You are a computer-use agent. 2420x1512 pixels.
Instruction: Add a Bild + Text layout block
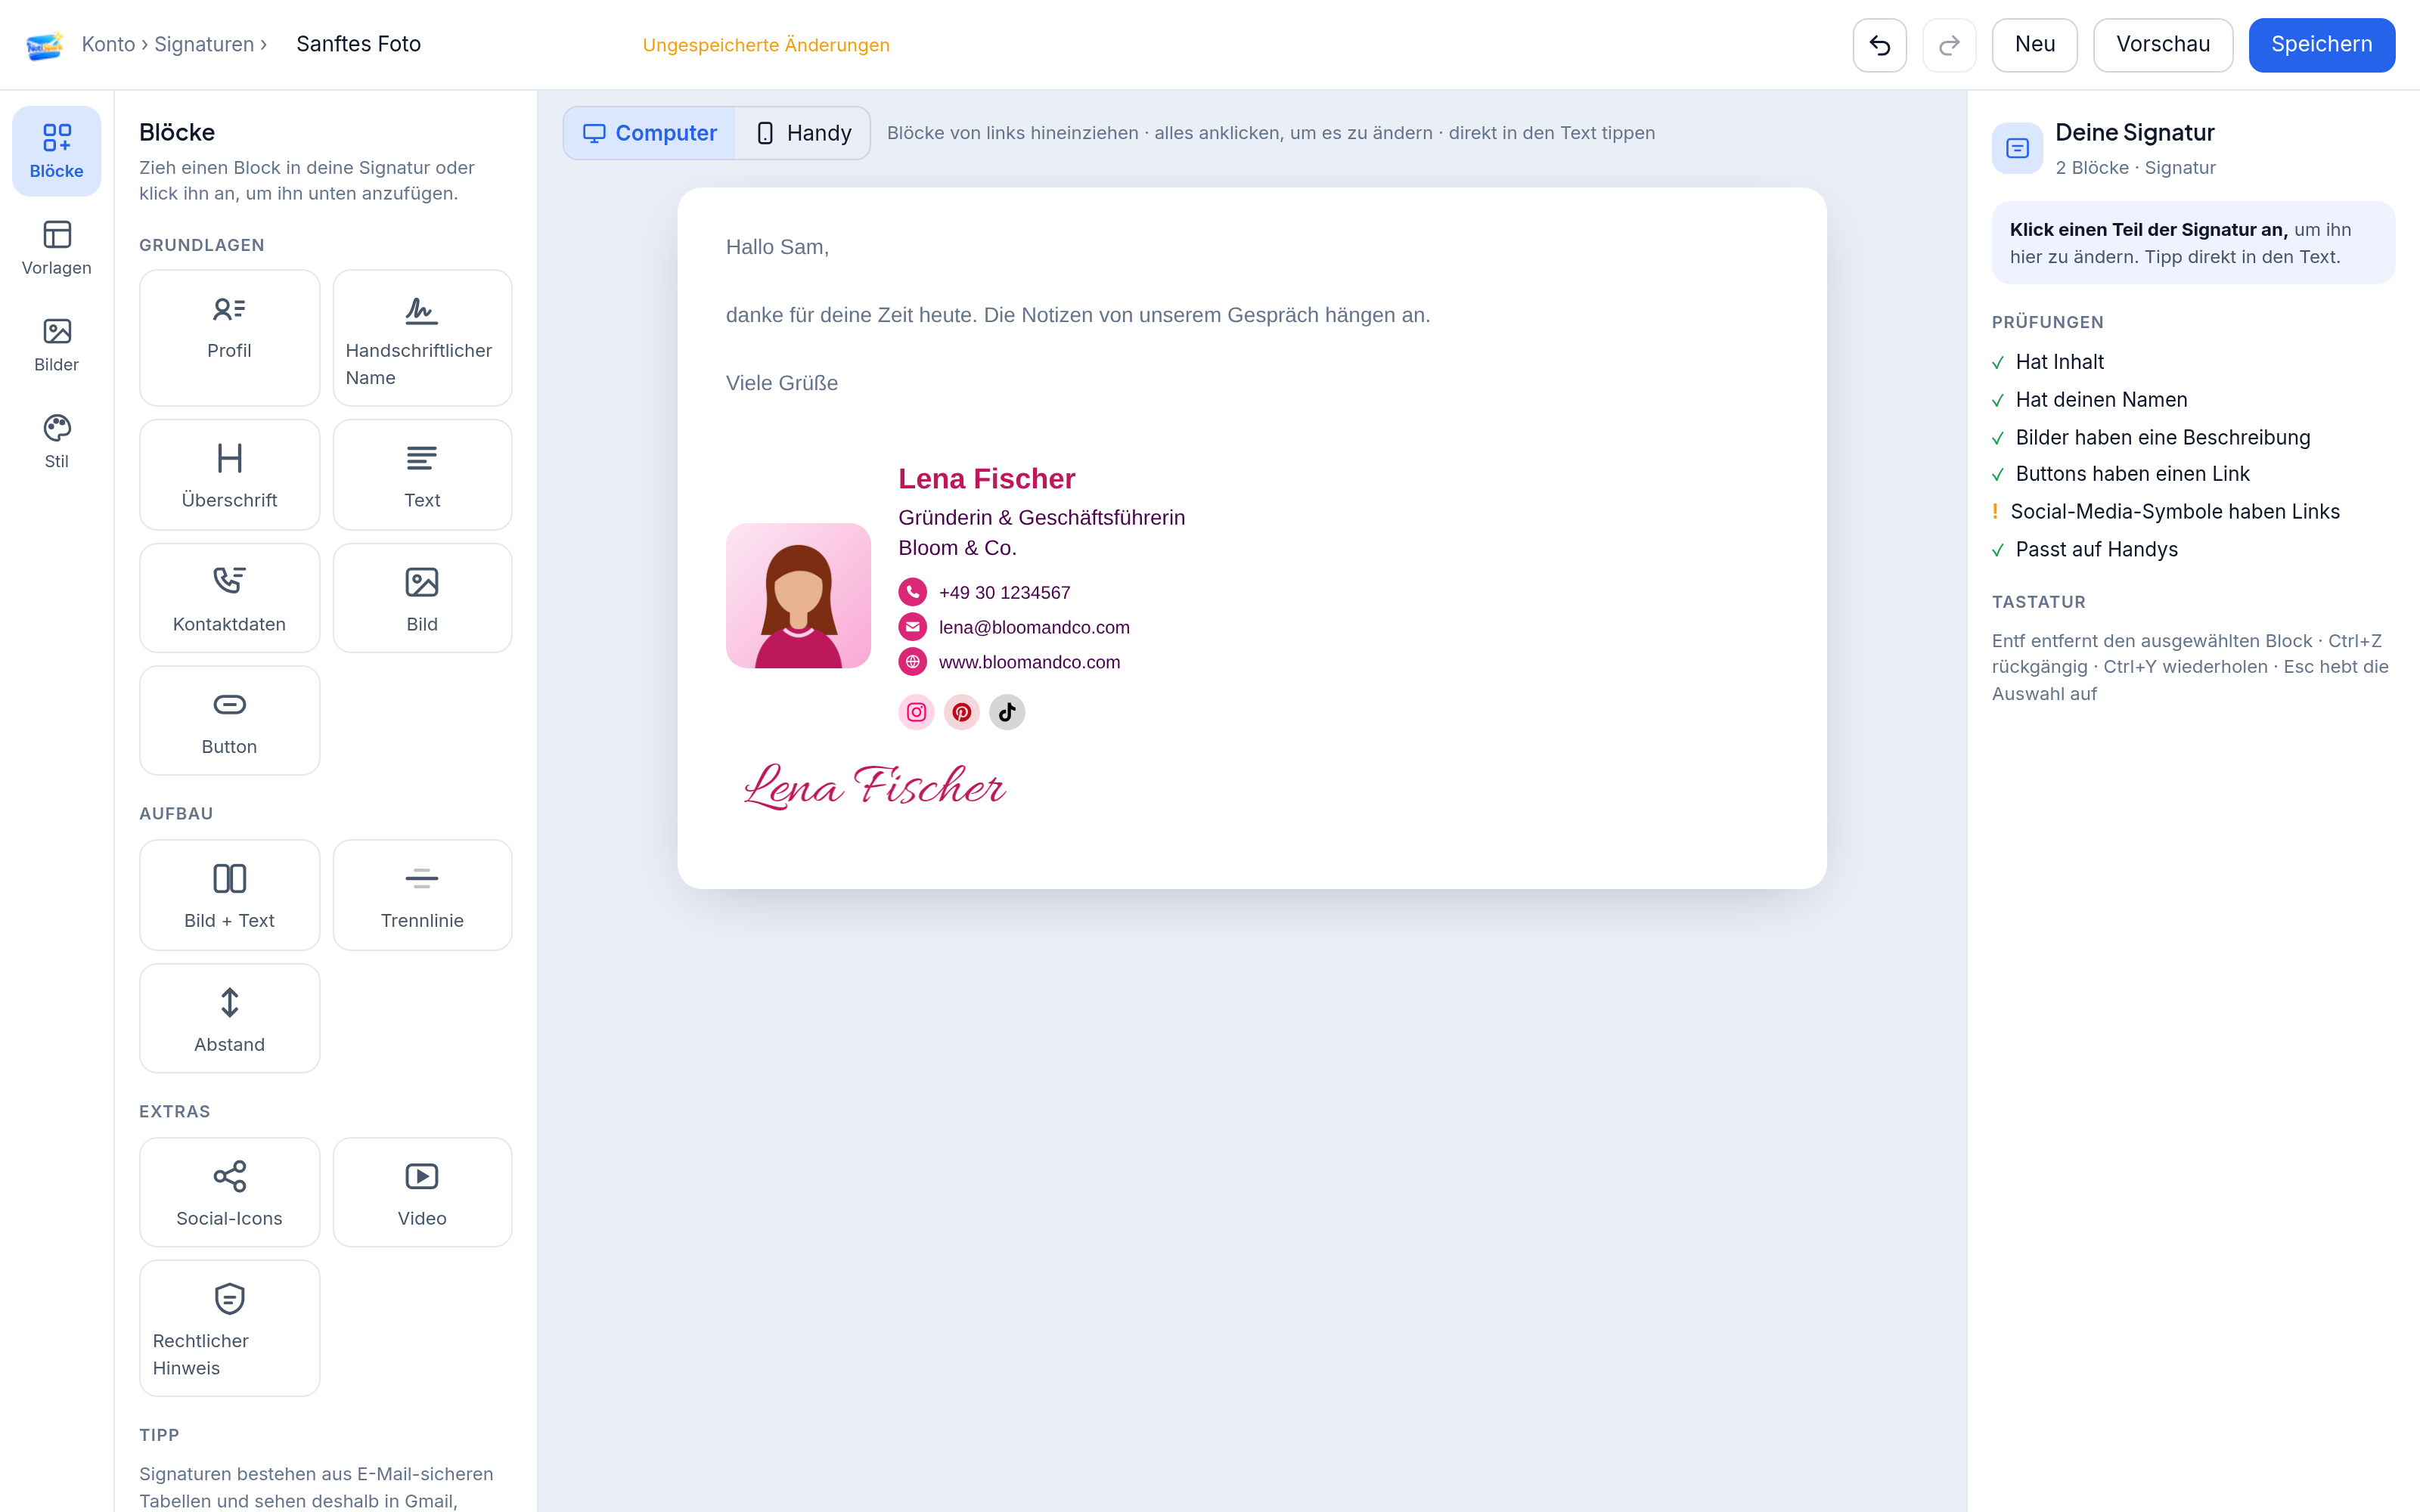point(229,895)
